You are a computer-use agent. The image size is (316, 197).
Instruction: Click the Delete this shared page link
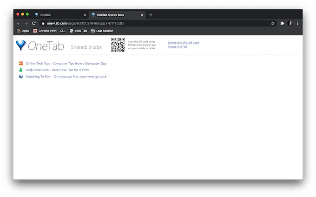click(184, 43)
